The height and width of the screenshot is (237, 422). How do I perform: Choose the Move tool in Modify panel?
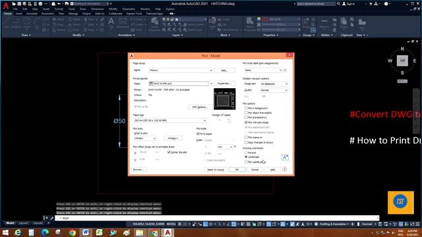pyautogui.click(x=58, y=19)
